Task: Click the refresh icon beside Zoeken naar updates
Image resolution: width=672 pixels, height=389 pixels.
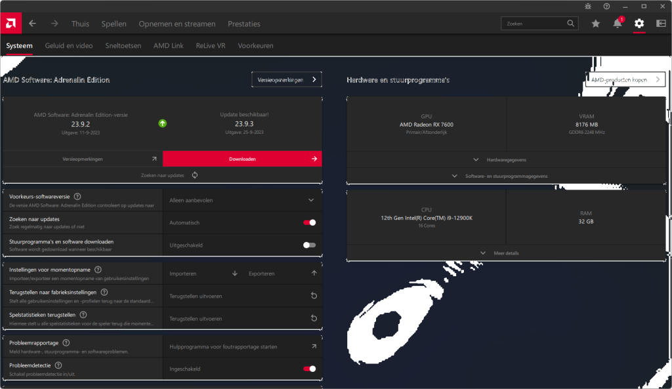Action: tap(195, 175)
